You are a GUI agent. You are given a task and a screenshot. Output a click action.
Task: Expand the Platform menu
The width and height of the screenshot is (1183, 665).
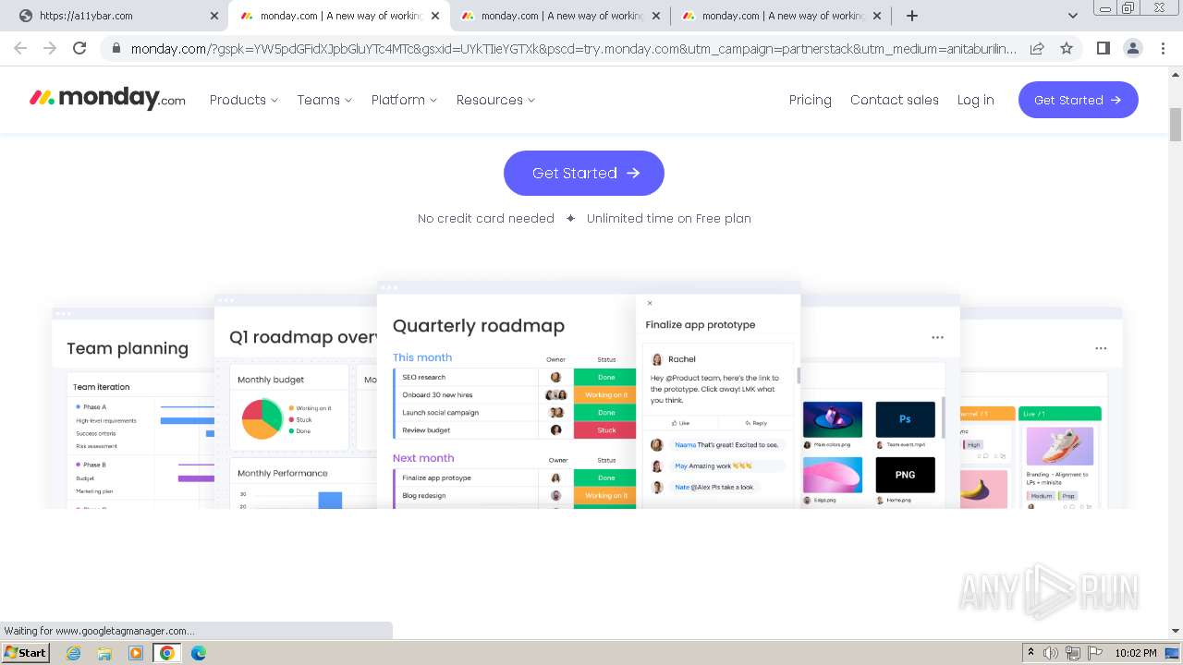(404, 100)
